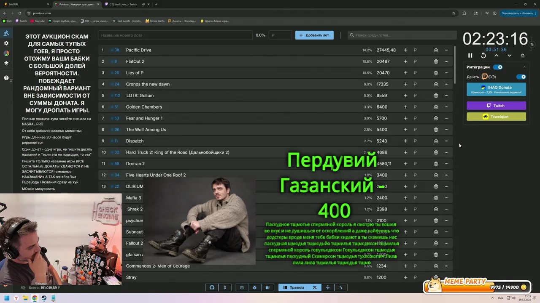The image size is (540, 303).
Task: Open a new browser tab with plus
Action: pyautogui.click(x=156, y=4)
